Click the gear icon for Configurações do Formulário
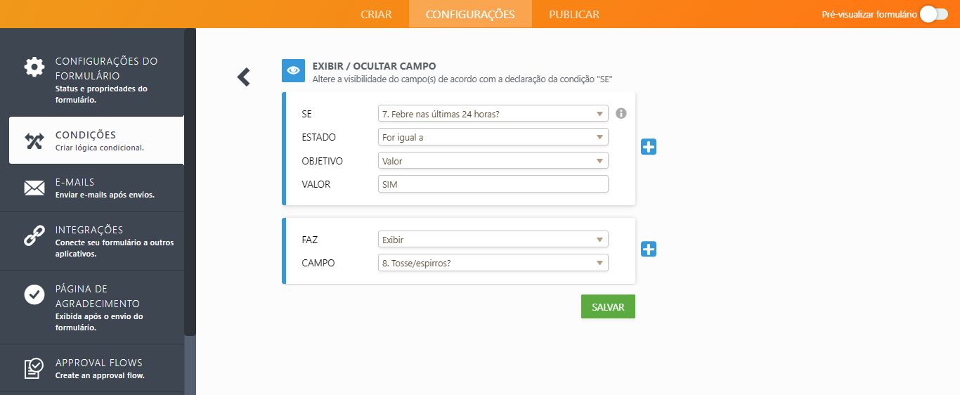 [34, 67]
